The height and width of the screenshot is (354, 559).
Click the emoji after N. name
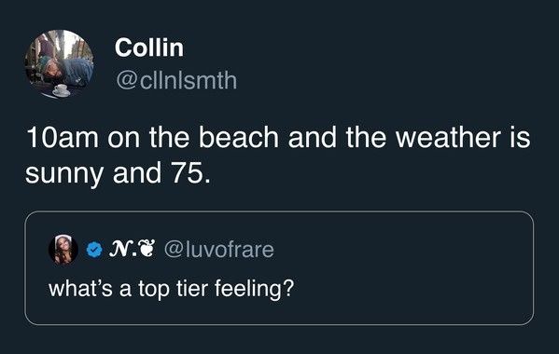(x=147, y=249)
